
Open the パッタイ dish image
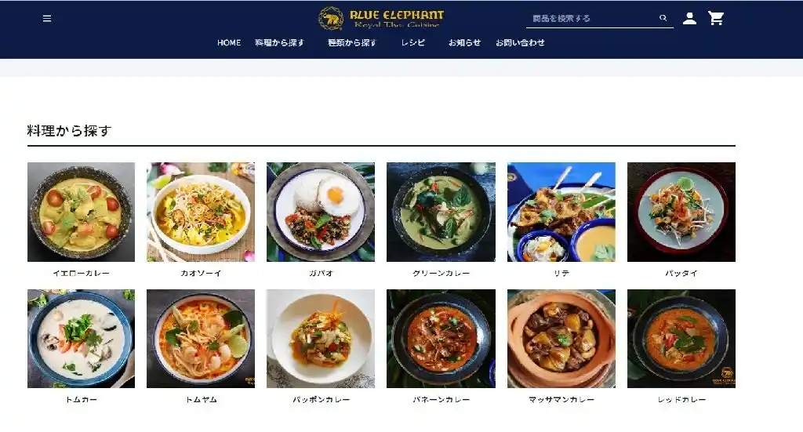pos(681,212)
